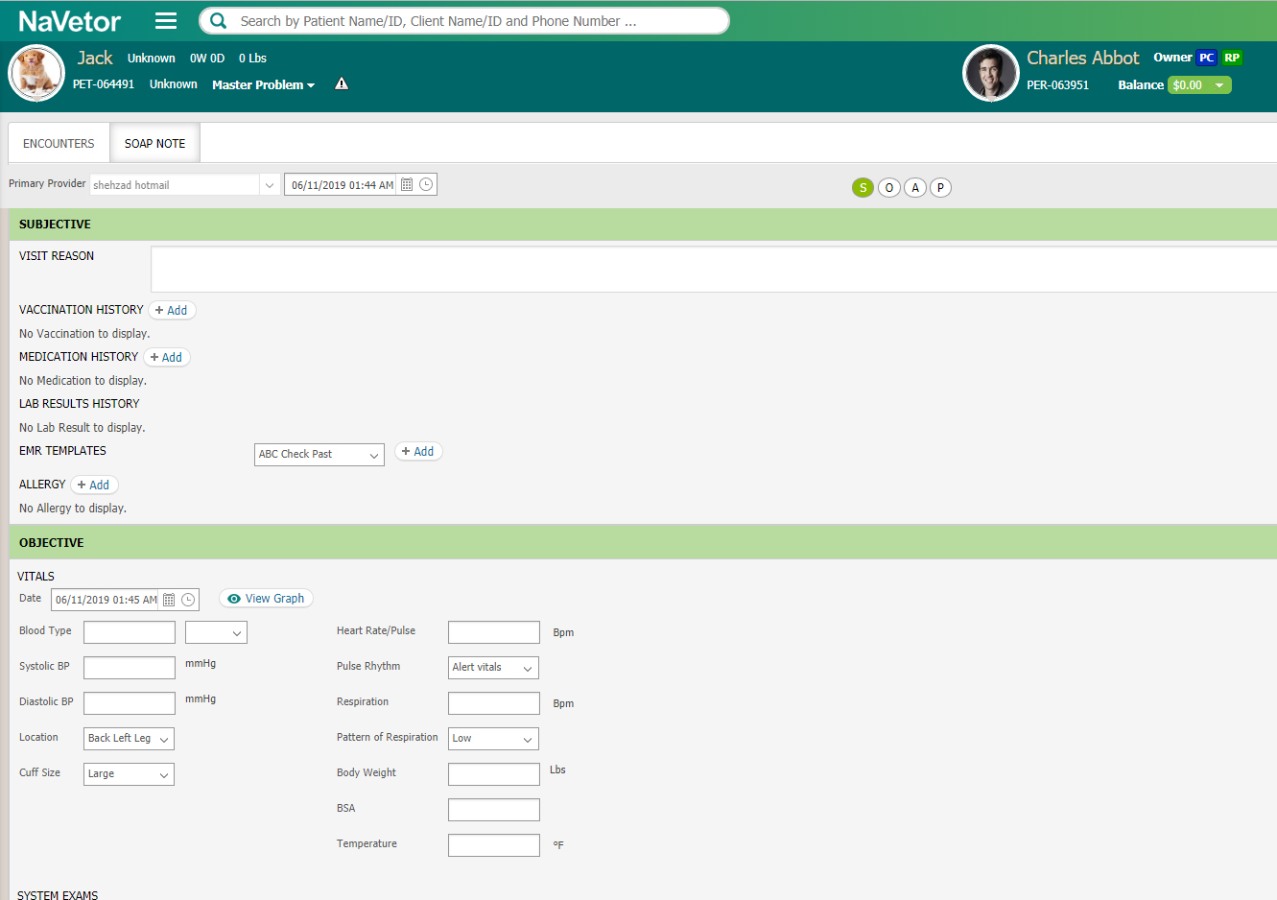Switch to the Encounters tab
This screenshot has width=1277, height=900.
(x=59, y=144)
